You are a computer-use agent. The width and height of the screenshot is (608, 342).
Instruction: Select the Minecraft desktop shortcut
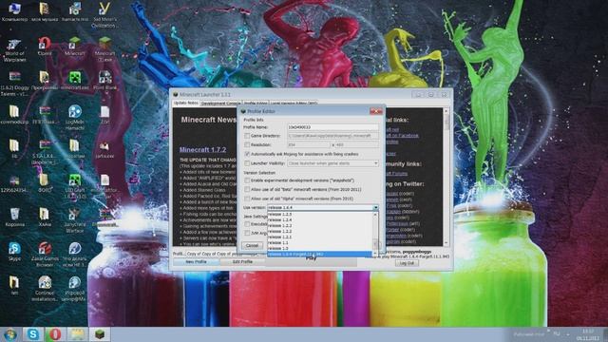click(x=74, y=47)
